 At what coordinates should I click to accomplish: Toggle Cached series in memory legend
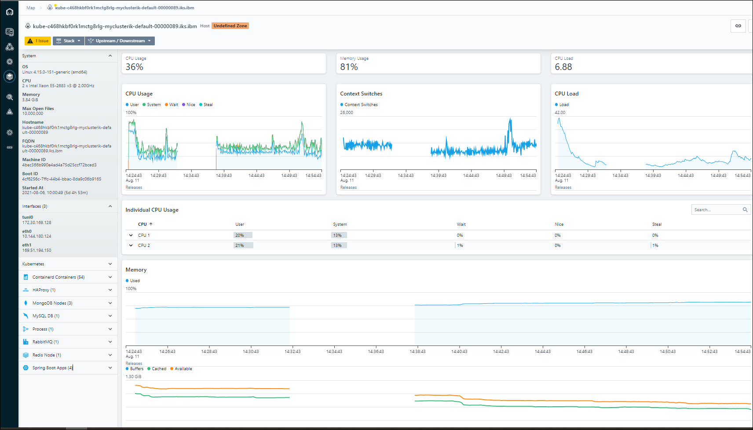(157, 369)
